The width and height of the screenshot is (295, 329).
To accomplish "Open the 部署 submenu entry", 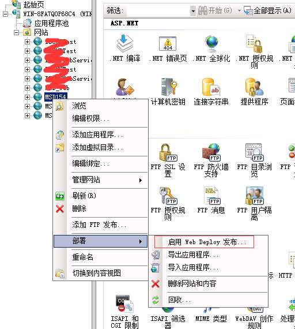I will (101, 241).
